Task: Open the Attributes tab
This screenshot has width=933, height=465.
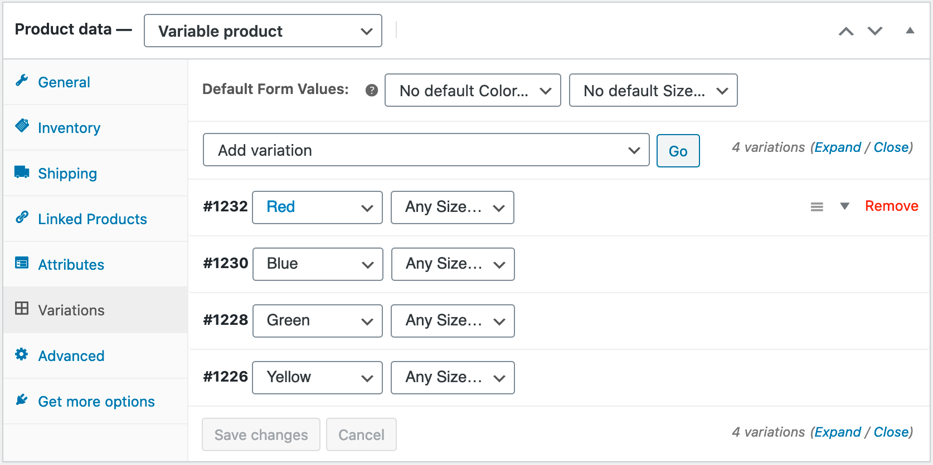Action: 71,265
